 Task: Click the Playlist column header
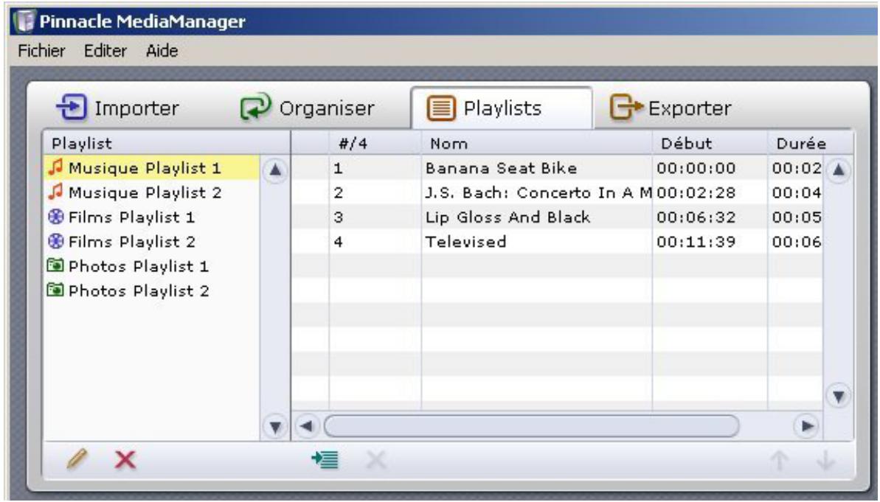167,144
